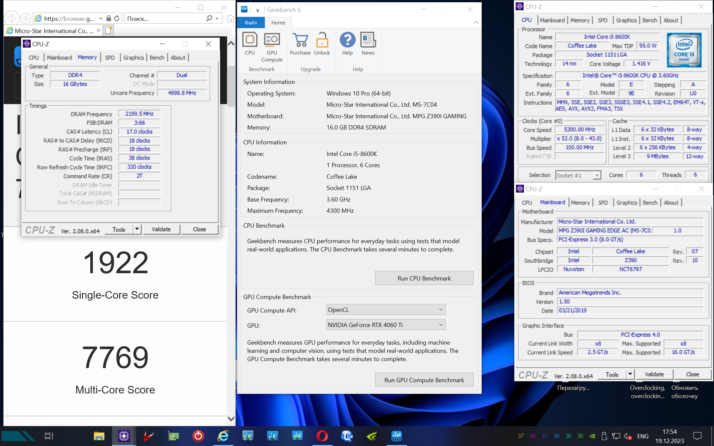The width and height of the screenshot is (714, 446).
Task: Open the Help question mark icon
Action: 347,44
